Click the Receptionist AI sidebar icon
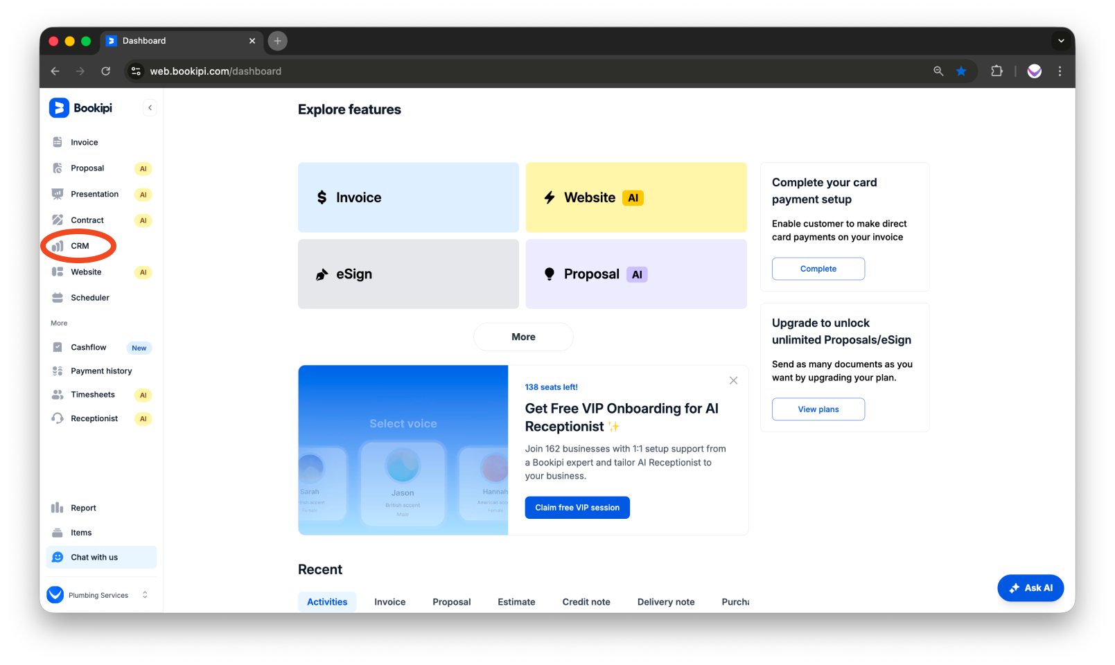The image size is (1115, 665). point(58,418)
